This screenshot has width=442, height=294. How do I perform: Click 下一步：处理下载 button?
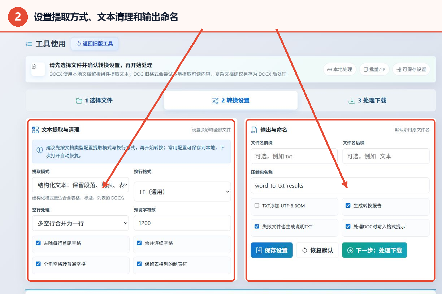point(374,250)
